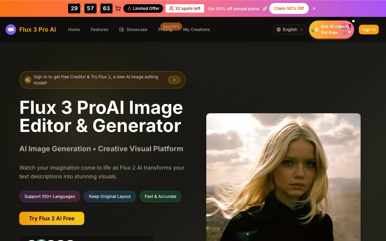386x241 pixels.
Task: Click the Showcase image icon in nav
Action: tap(122, 30)
